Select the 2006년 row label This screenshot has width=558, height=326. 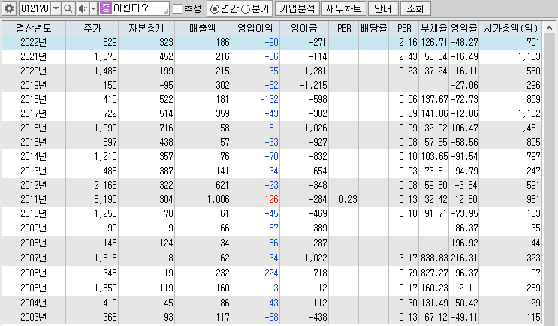pyautogui.click(x=34, y=273)
